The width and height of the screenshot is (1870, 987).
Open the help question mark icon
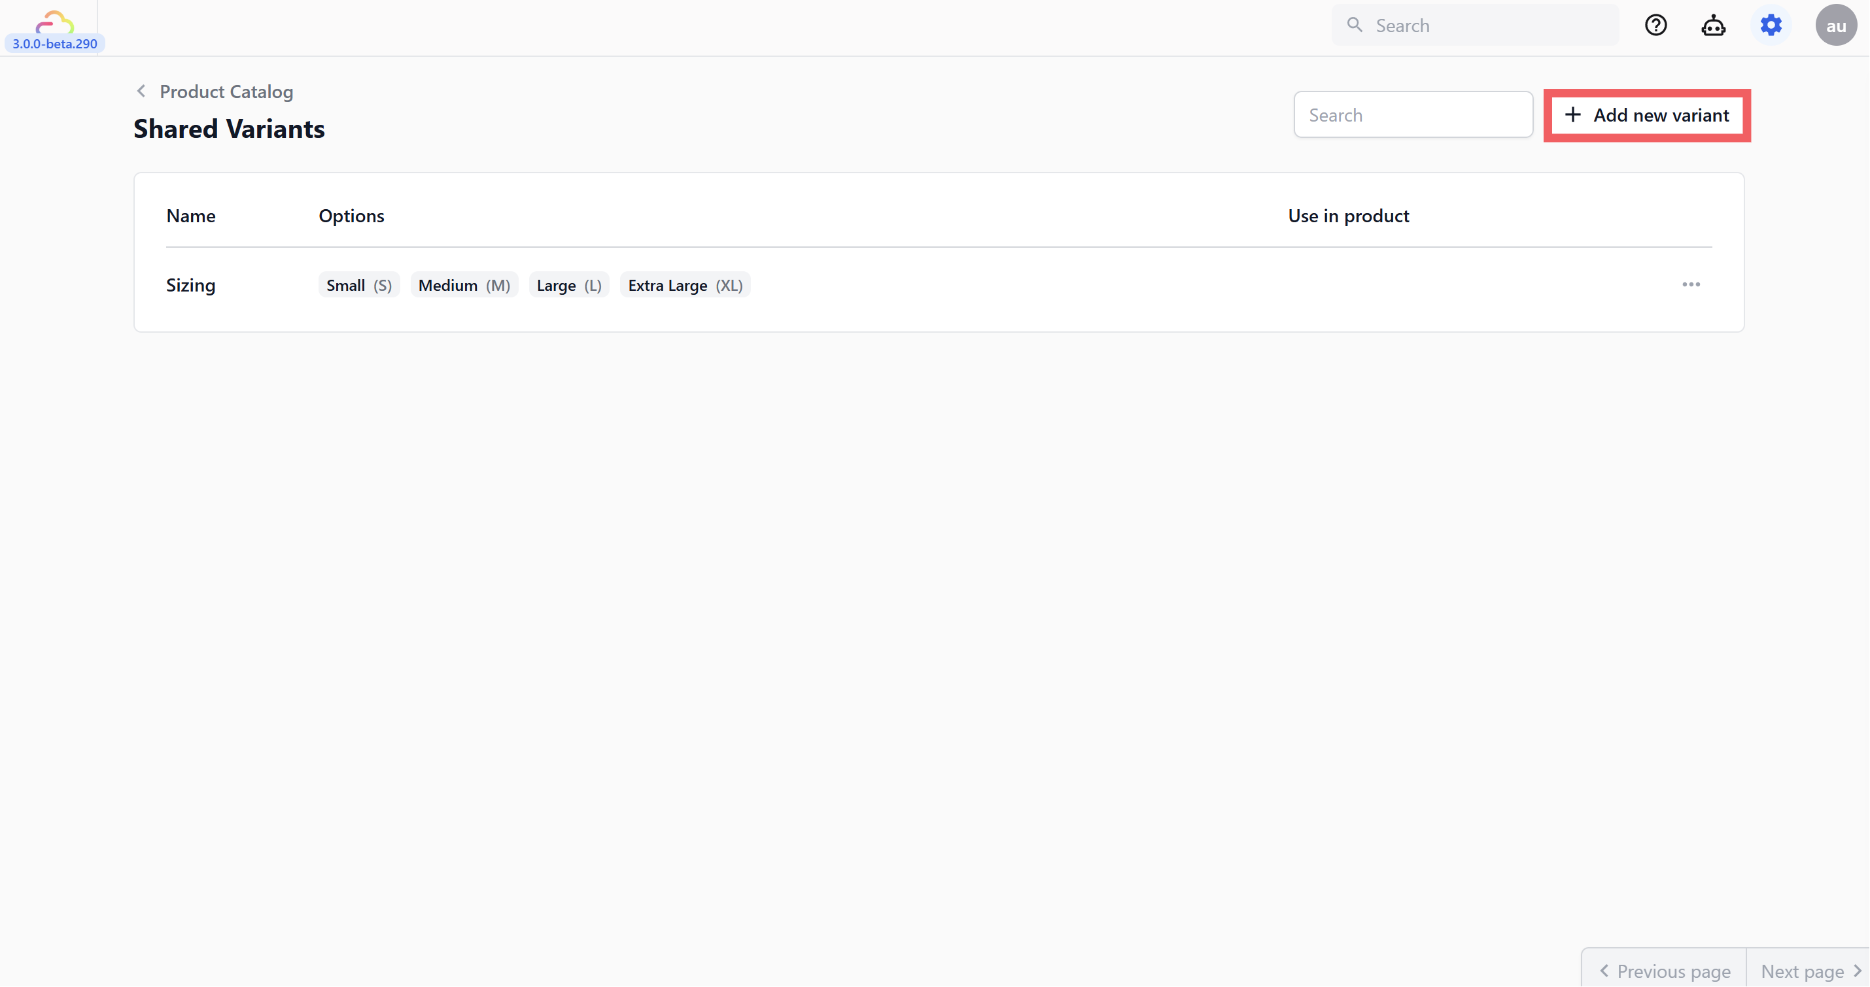click(1655, 25)
